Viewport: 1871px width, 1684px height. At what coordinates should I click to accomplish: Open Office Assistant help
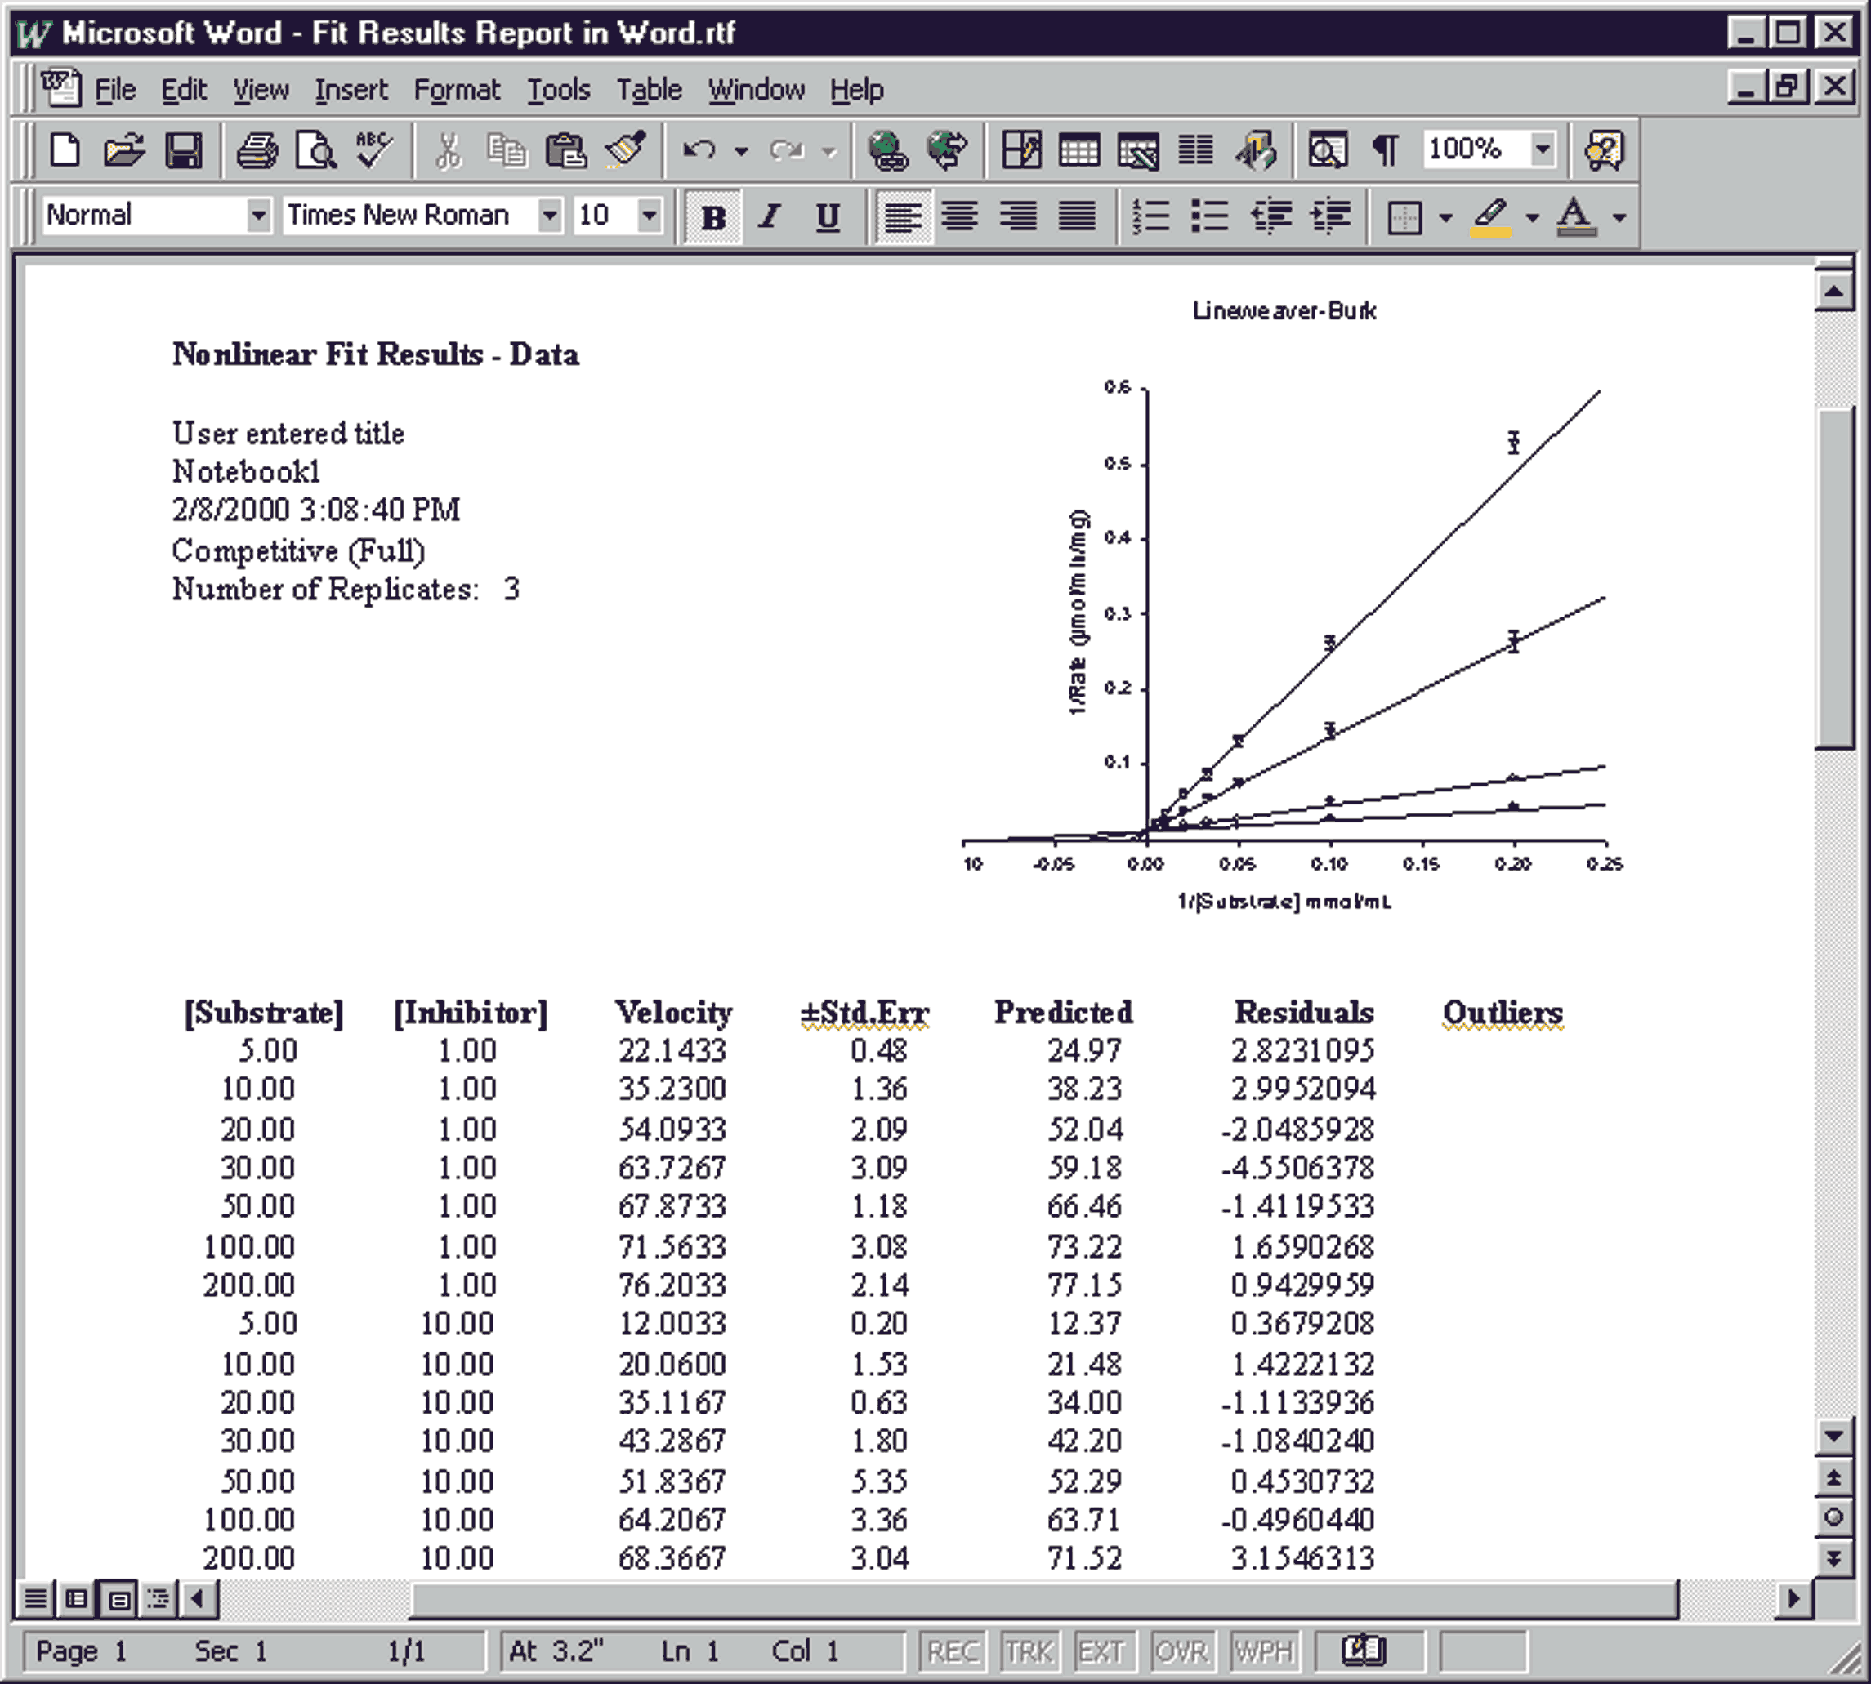(1605, 150)
